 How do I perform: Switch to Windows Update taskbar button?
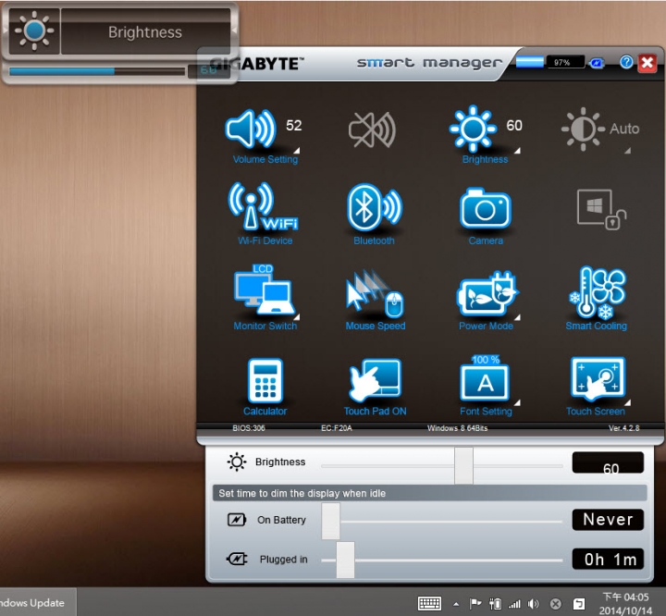37,602
